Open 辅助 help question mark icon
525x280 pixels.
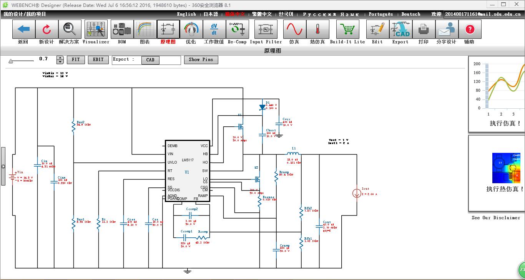pyautogui.click(x=469, y=29)
